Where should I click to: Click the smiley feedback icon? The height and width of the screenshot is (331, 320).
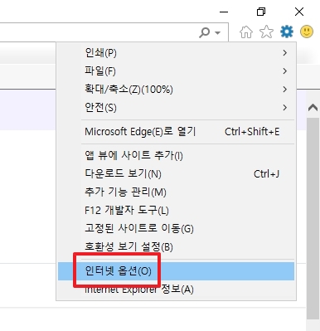click(307, 32)
